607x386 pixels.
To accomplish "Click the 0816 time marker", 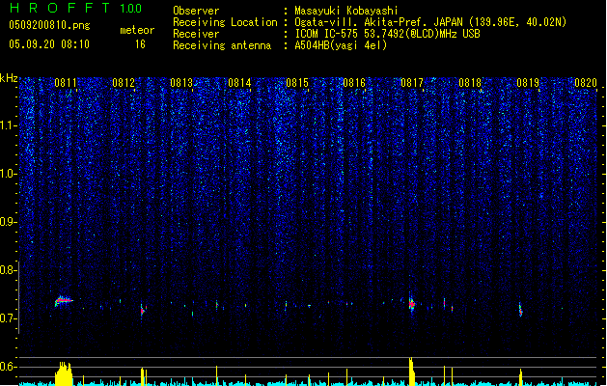I will pyautogui.click(x=354, y=83).
